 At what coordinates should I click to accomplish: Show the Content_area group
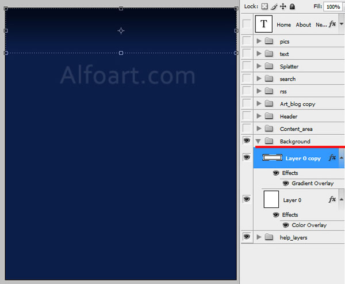247,128
